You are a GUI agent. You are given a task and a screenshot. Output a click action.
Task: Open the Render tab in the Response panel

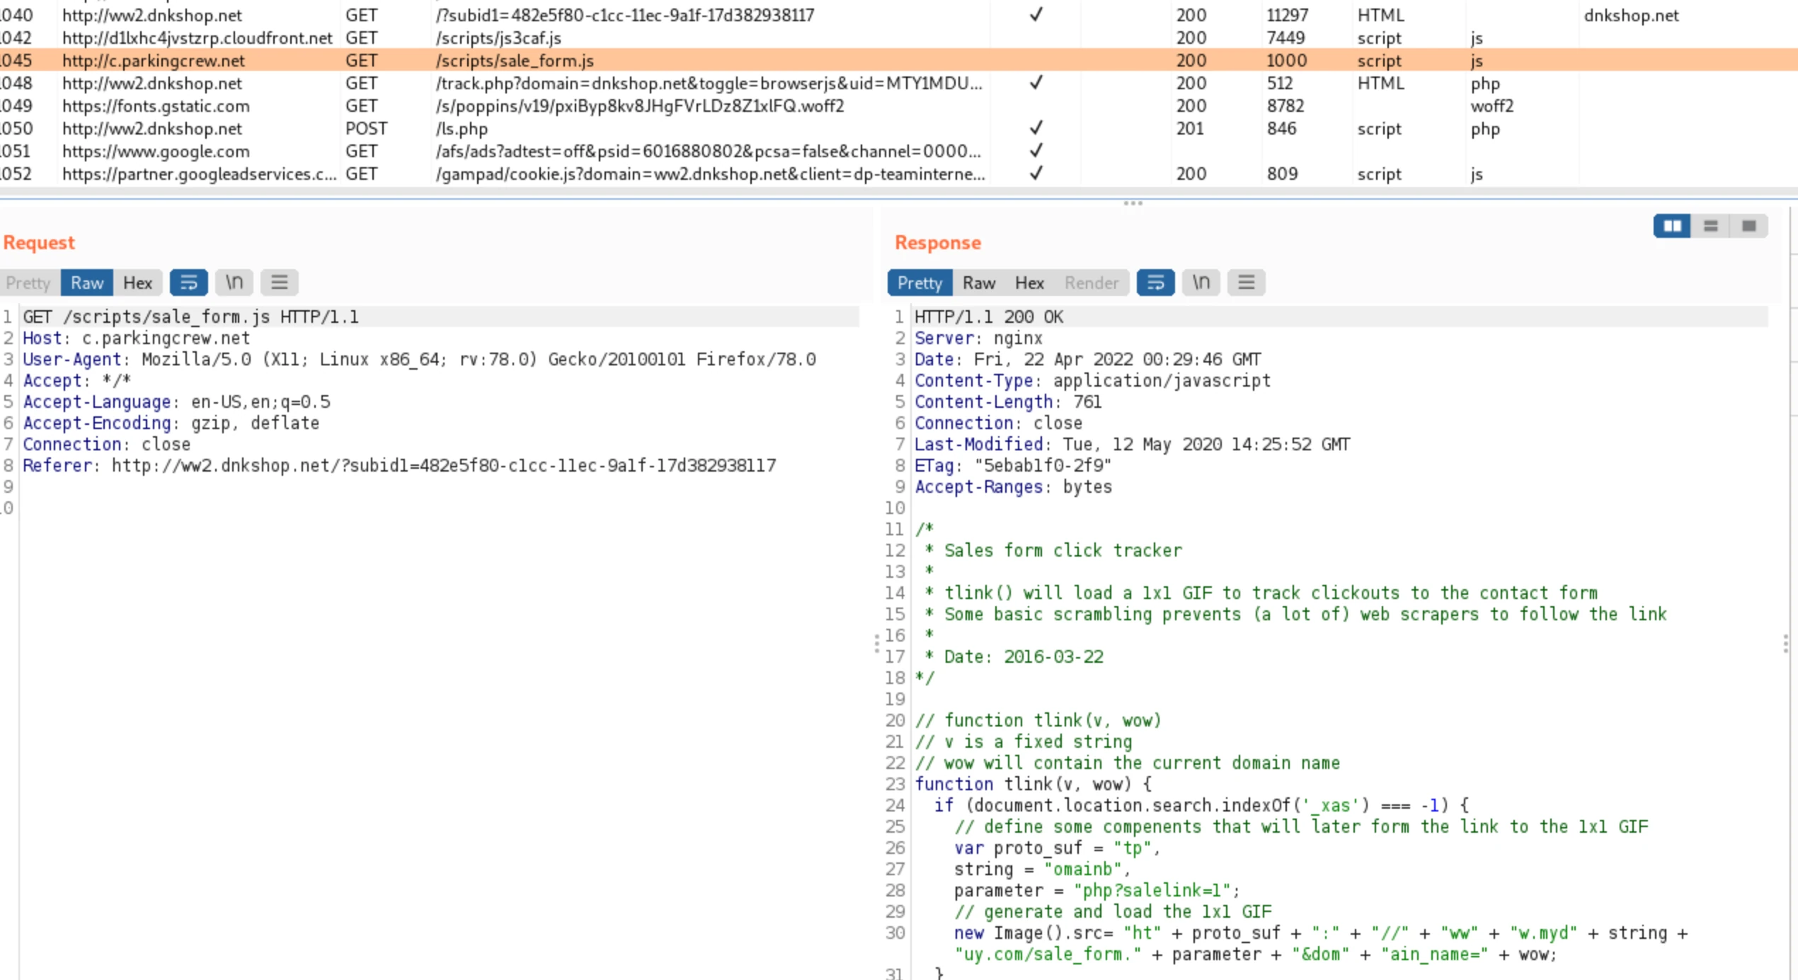[1091, 283]
